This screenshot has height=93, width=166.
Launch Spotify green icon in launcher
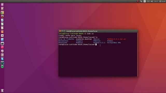2,67
